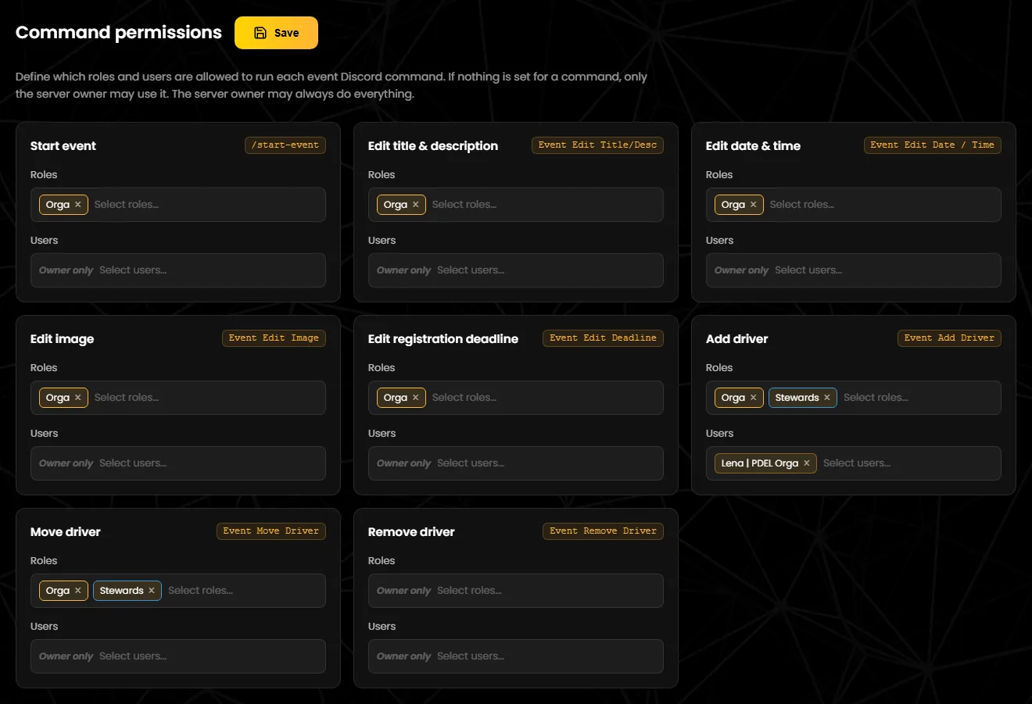Click the Event Remove Driver badge
This screenshot has height=704, width=1032.
point(603,531)
